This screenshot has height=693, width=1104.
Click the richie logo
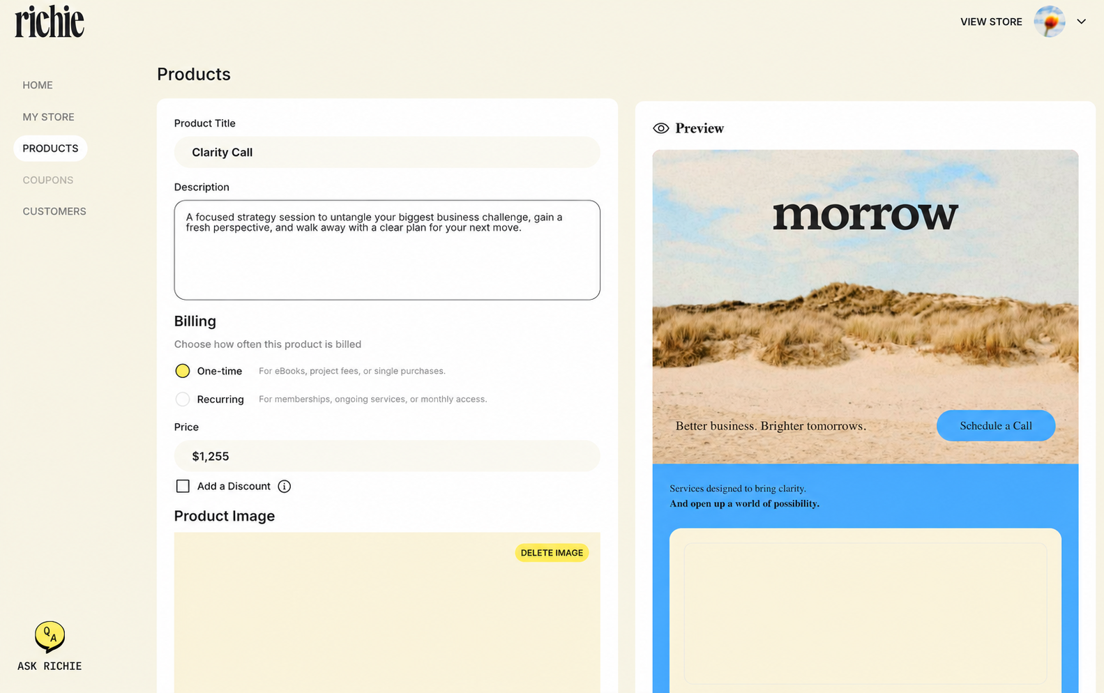coord(50,22)
